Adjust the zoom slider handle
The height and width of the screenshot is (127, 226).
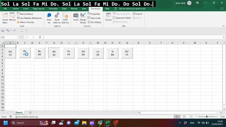coord(207,117)
